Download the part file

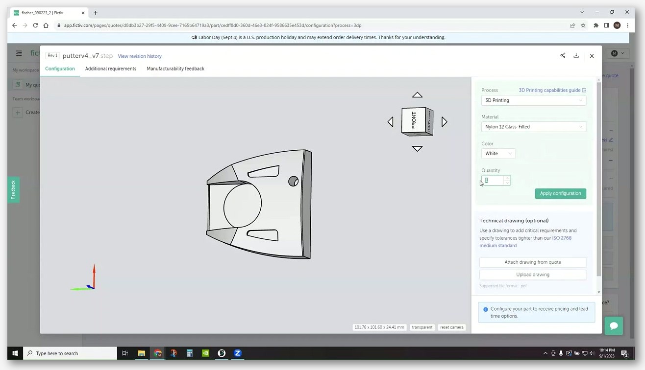576,56
